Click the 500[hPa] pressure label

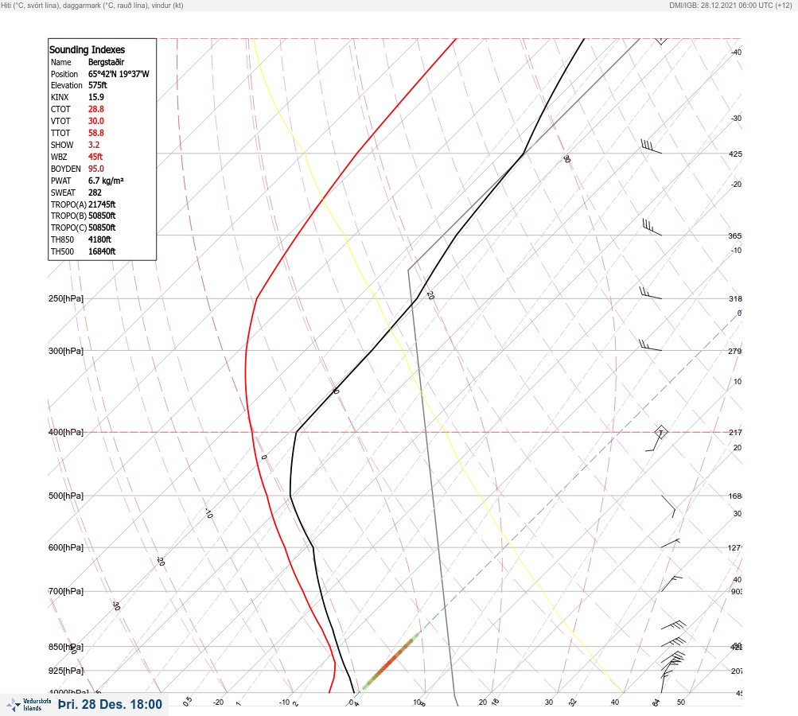tap(66, 496)
